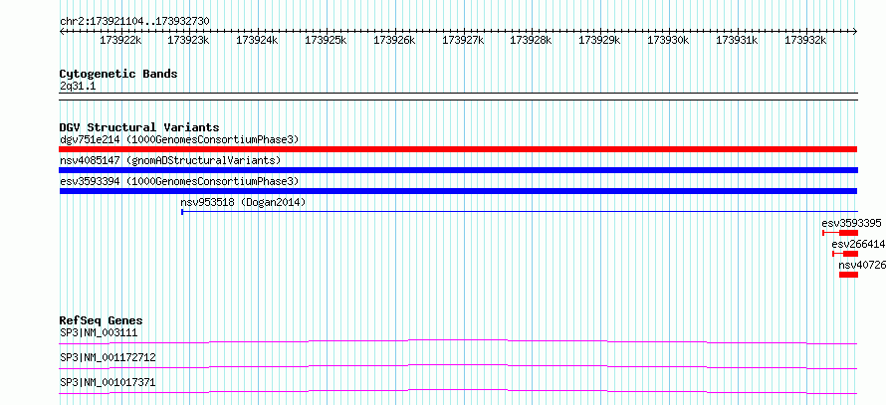Open the nsv4085147 gnomAD variant label
Screen dimensions: 886x405
point(170,160)
